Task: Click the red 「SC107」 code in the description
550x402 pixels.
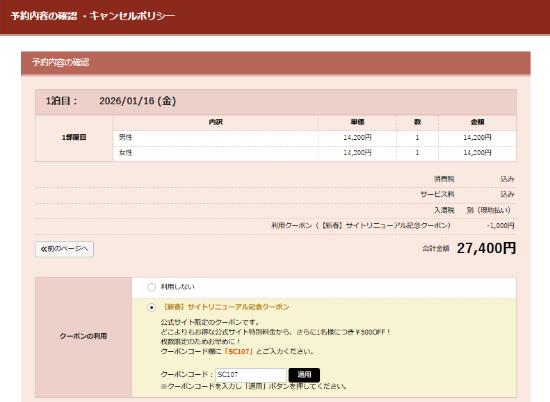Action: pyautogui.click(x=237, y=352)
